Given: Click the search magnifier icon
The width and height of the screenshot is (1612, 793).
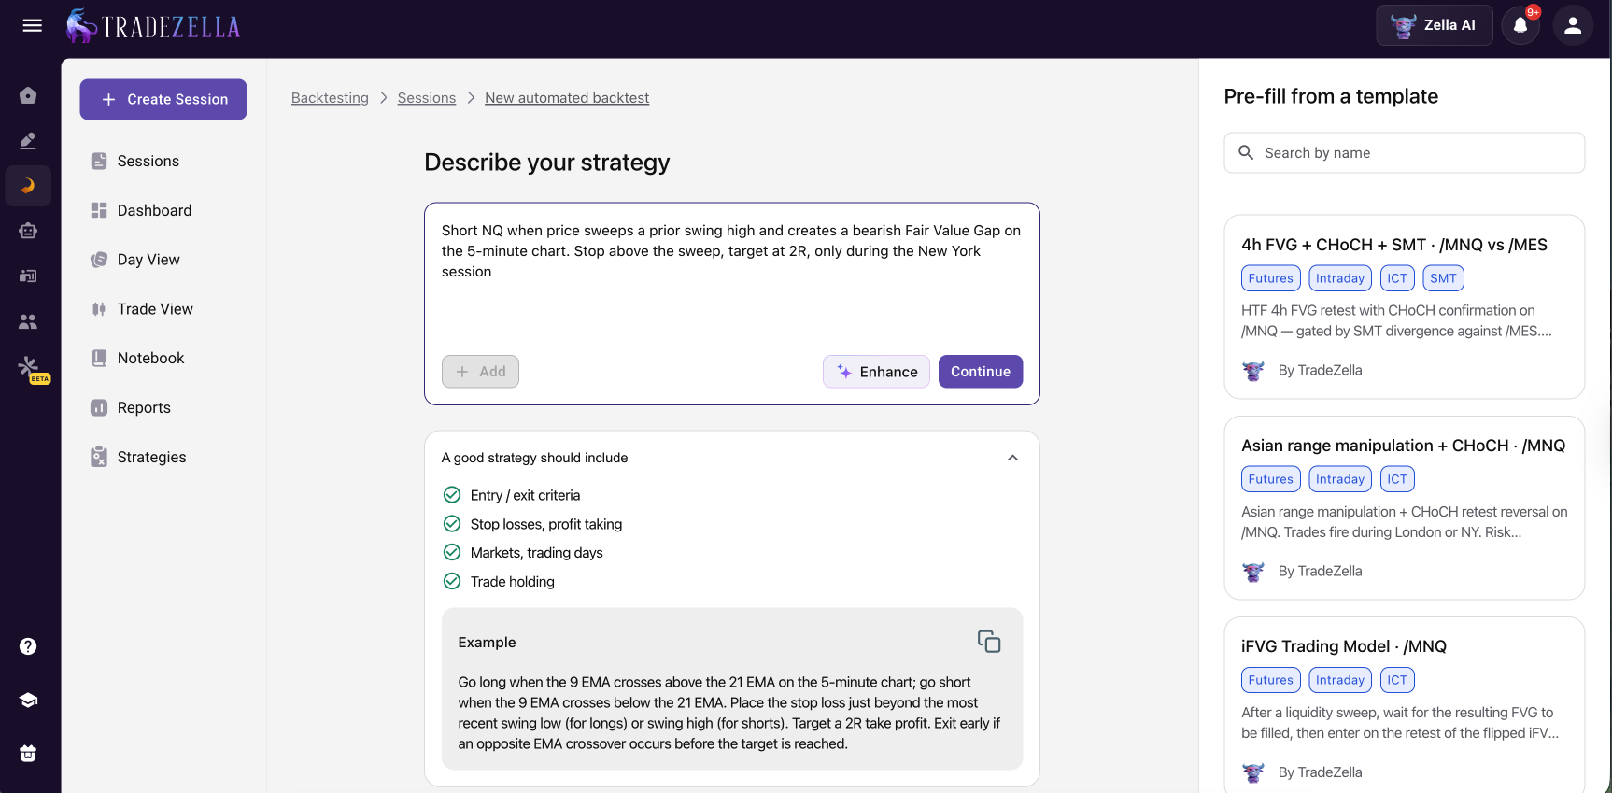Looking at the screenshot, I should [x=1246, y=152].
